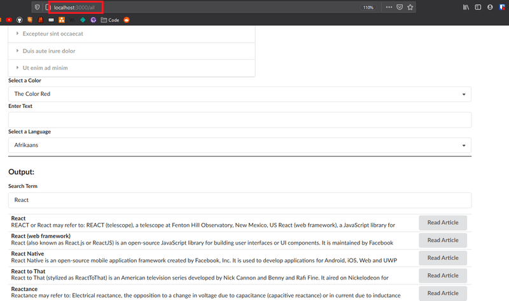The height and width of the screenshot is (301, 509).
Task: Expand the Ut enim ad minim accordion
Action: 132,68
